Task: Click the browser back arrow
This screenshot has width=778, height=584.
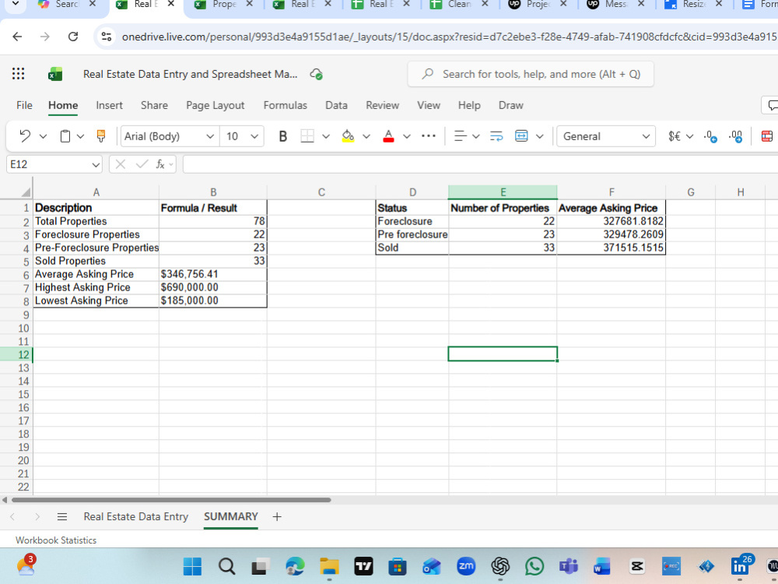Action: pos(17,37)
